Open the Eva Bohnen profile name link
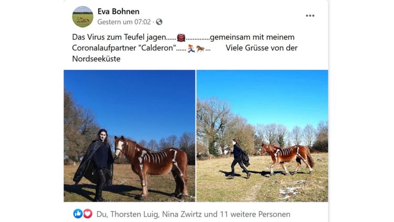Viewport: 394px width, 222px height. point(118,12)
